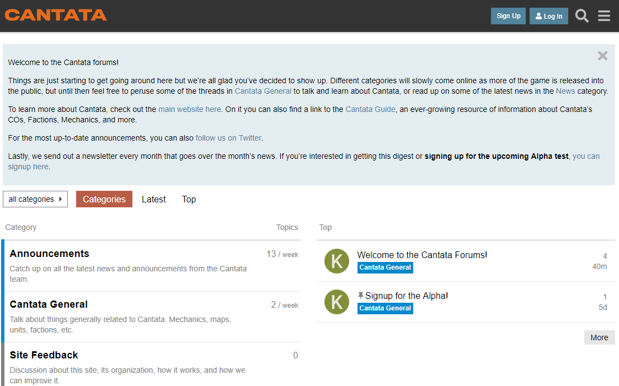619x386 pixels.
Task: Open avatar K for Welcome topic
Action: pyautogui.click(x=337, y=261)
